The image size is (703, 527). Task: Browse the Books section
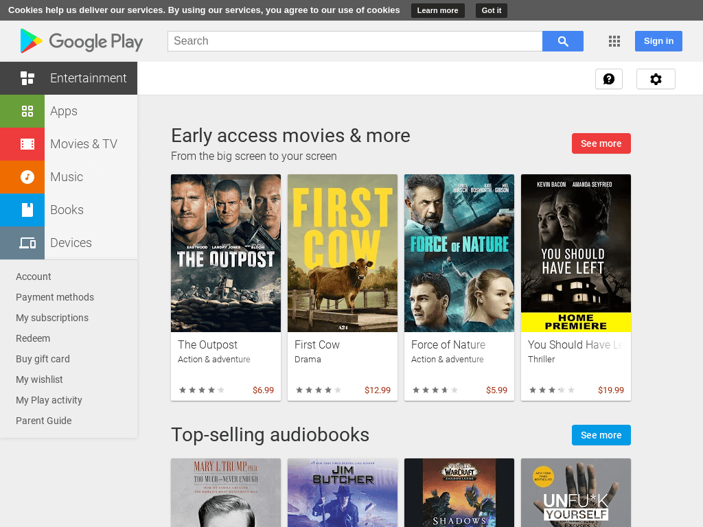click(67, 210)
